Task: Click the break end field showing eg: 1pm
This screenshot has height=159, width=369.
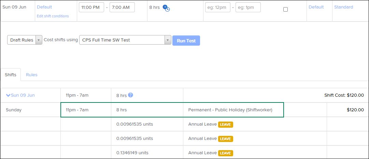Action: (248, 7)
